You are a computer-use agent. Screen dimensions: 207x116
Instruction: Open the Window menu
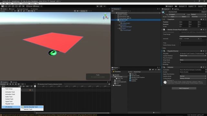coord(32,4)
